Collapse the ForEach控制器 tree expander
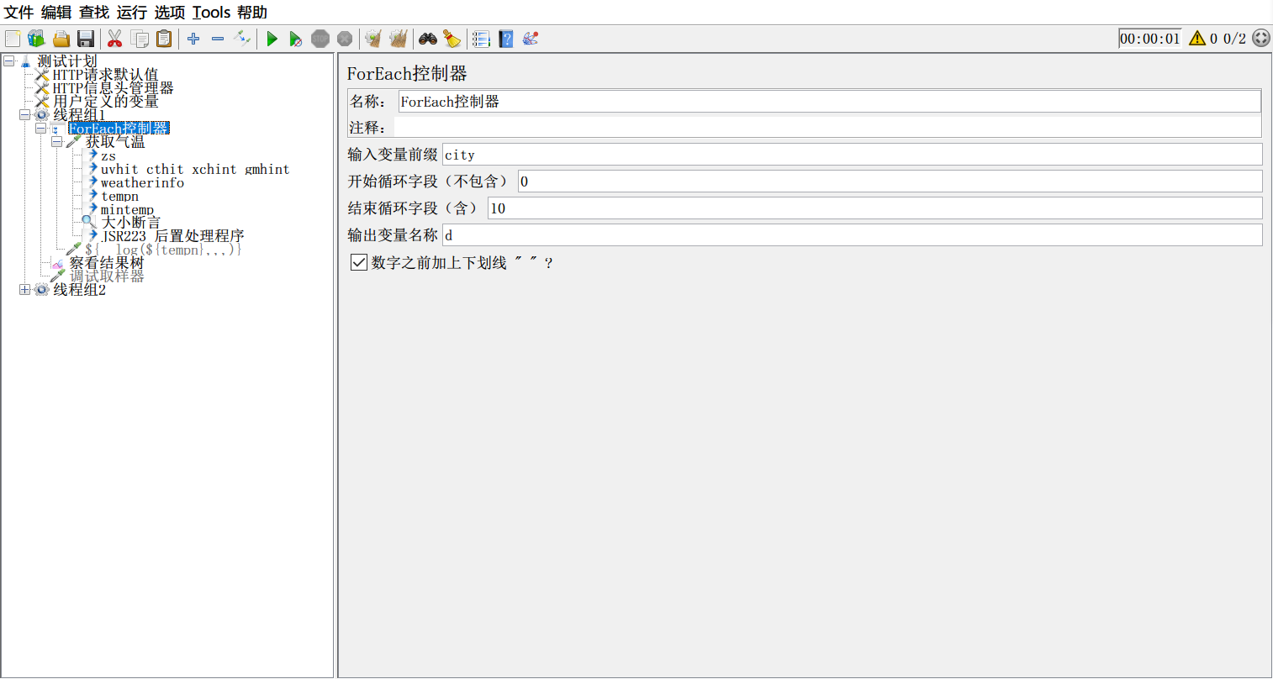The image size is (1273, 679). tap(40, 129)
